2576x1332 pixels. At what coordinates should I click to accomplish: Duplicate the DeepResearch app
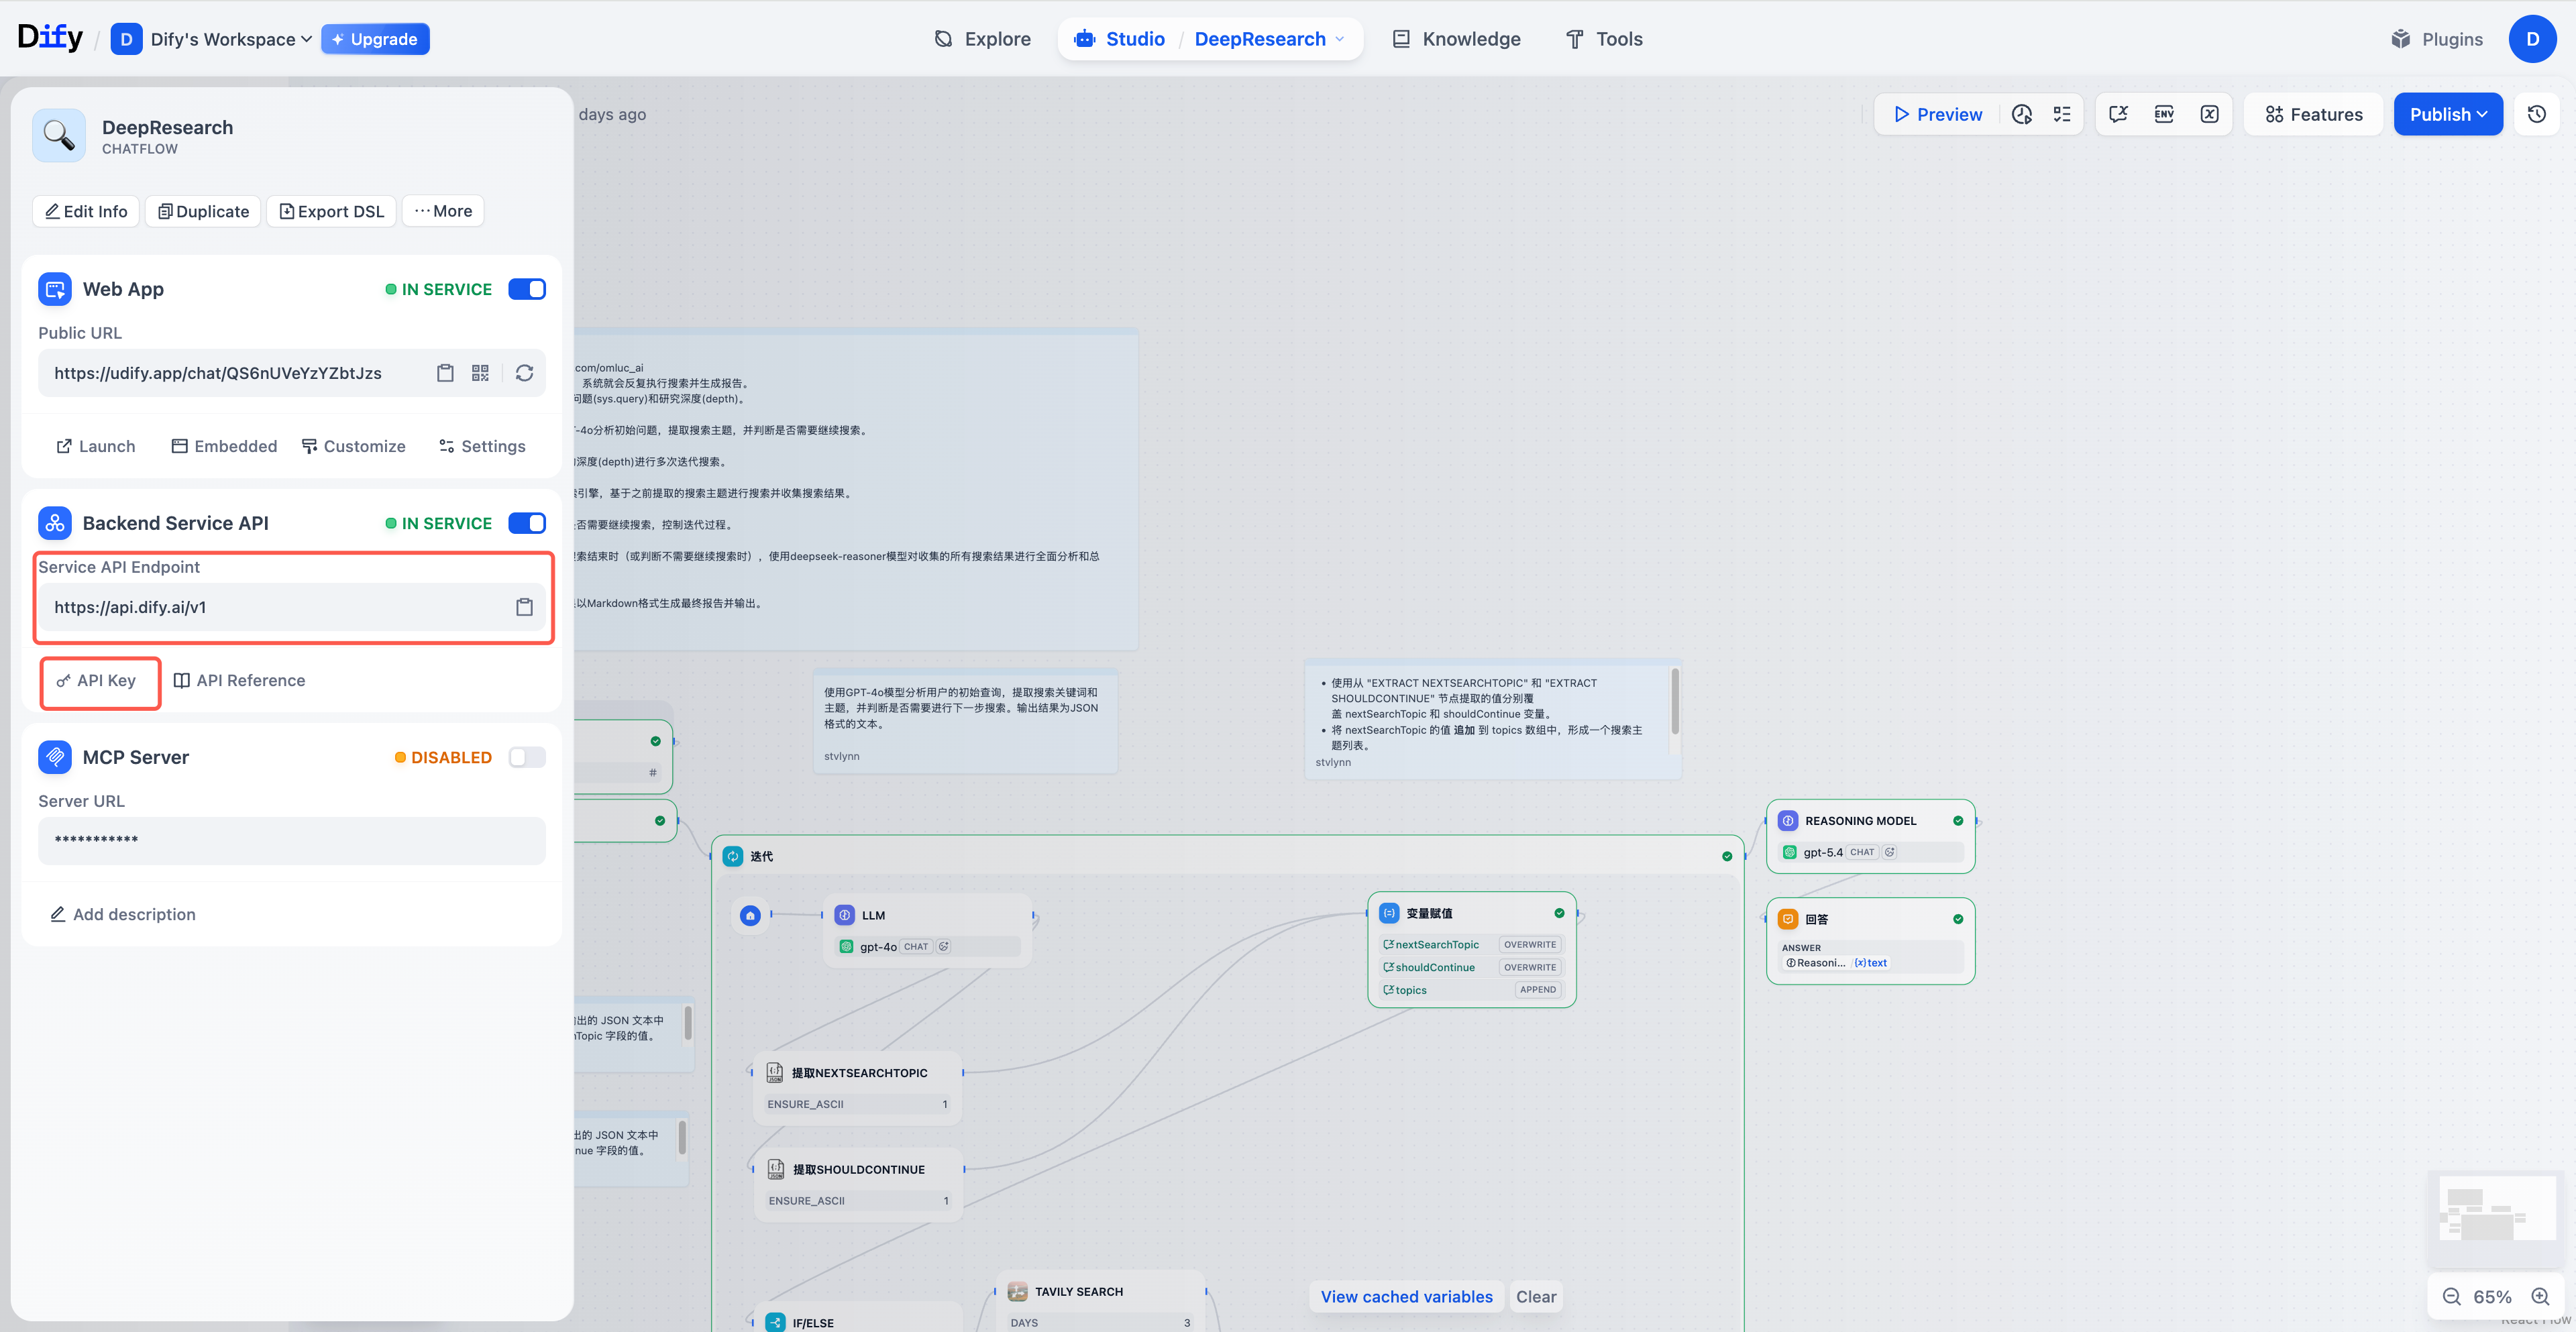pos(203,211)
